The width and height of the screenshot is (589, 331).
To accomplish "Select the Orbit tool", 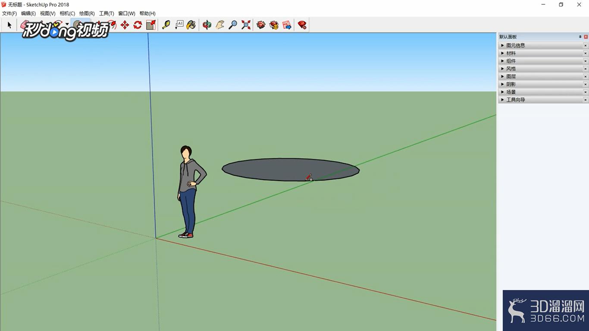I will click(207, 25).
